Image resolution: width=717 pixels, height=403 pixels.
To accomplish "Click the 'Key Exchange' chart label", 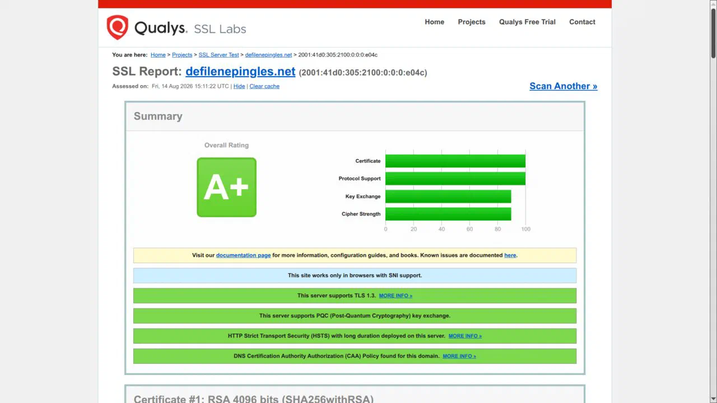I will pos(363,196).
